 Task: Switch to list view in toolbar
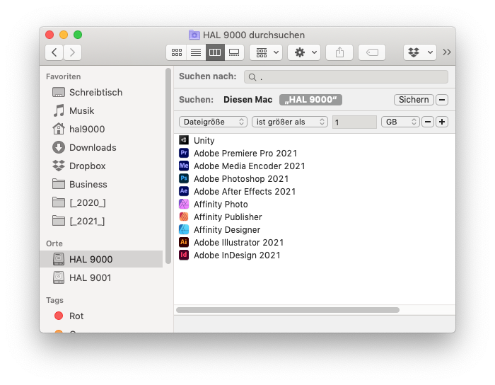click(195, 52)
